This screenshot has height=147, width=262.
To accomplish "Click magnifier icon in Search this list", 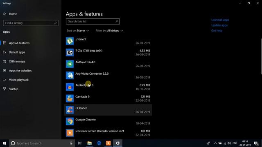I will [117, 21].
